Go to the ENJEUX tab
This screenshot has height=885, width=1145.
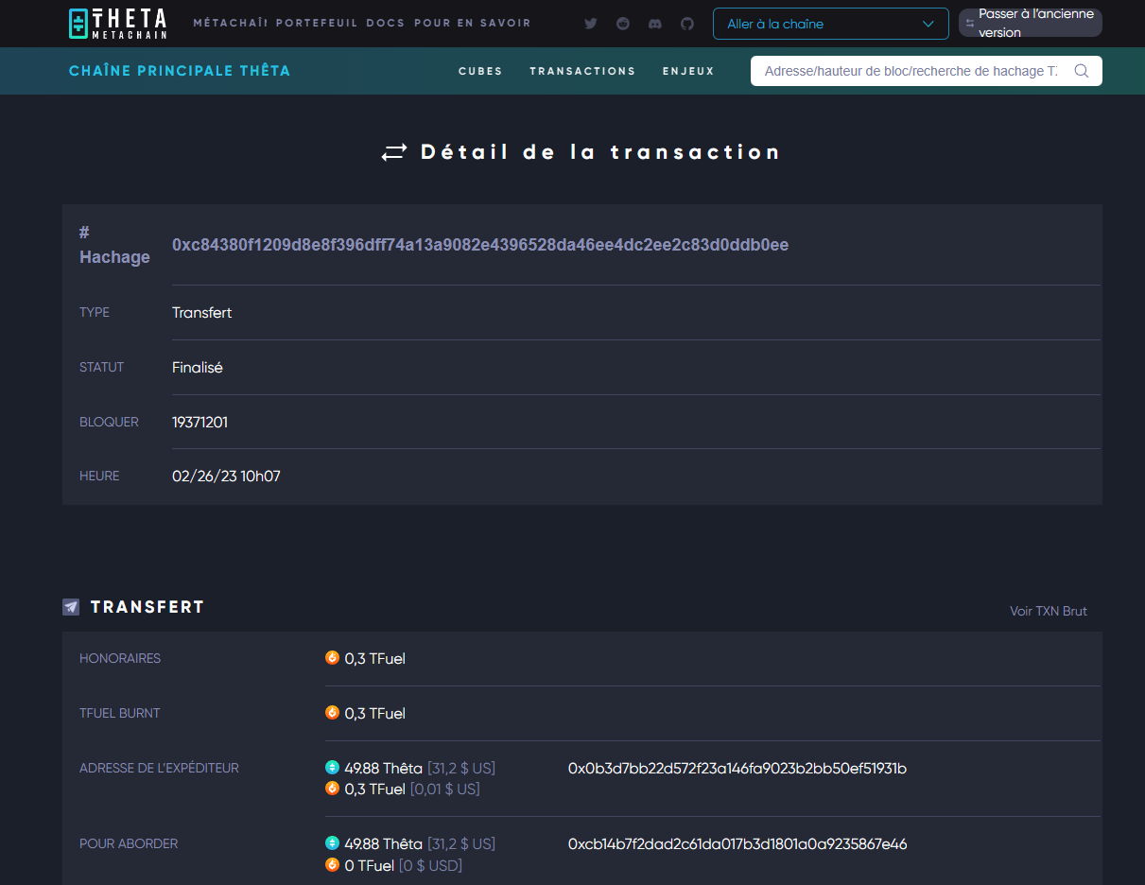point(688,71)
